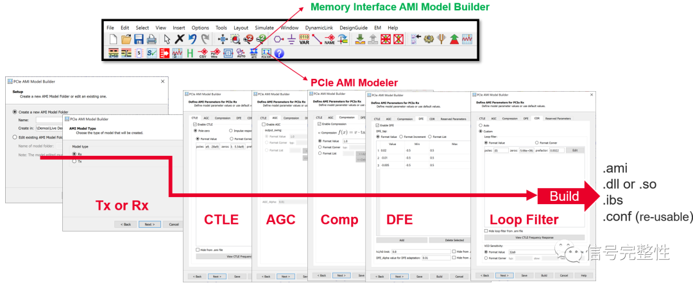Launch the Memory Interface AMI Model Builder icon

[x=254, y=53]
